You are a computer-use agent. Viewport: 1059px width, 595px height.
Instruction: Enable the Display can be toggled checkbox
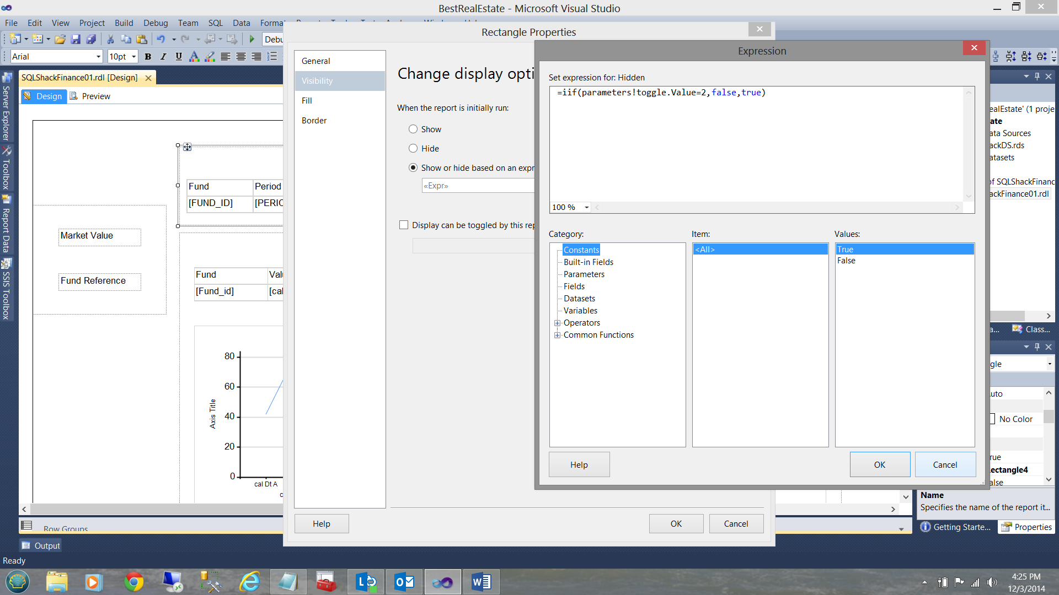[404, 225]
